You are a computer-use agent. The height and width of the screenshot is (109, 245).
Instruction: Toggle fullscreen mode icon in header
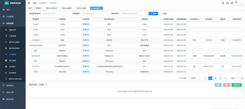(x=228, y=3)
